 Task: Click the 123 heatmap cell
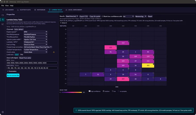[x=123, y=61]
